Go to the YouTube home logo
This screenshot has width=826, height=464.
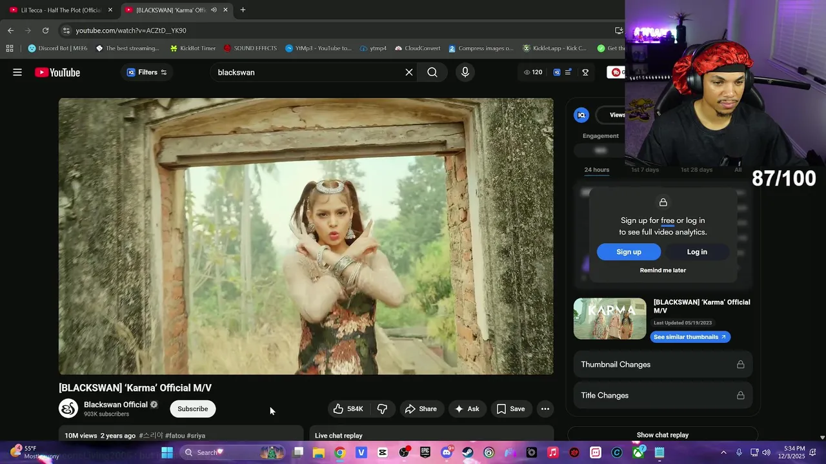coord(57,72)
